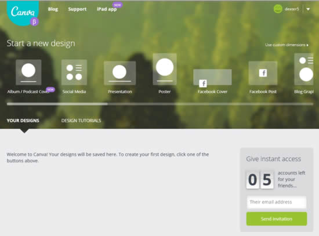Switch to the Design Tutorials tab
The image size is (319, 236).
coord(81,121)
